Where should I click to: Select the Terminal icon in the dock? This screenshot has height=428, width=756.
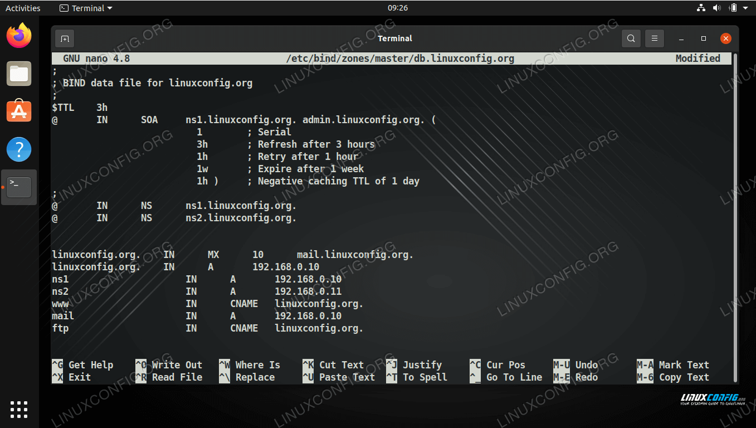click(19, 187)
